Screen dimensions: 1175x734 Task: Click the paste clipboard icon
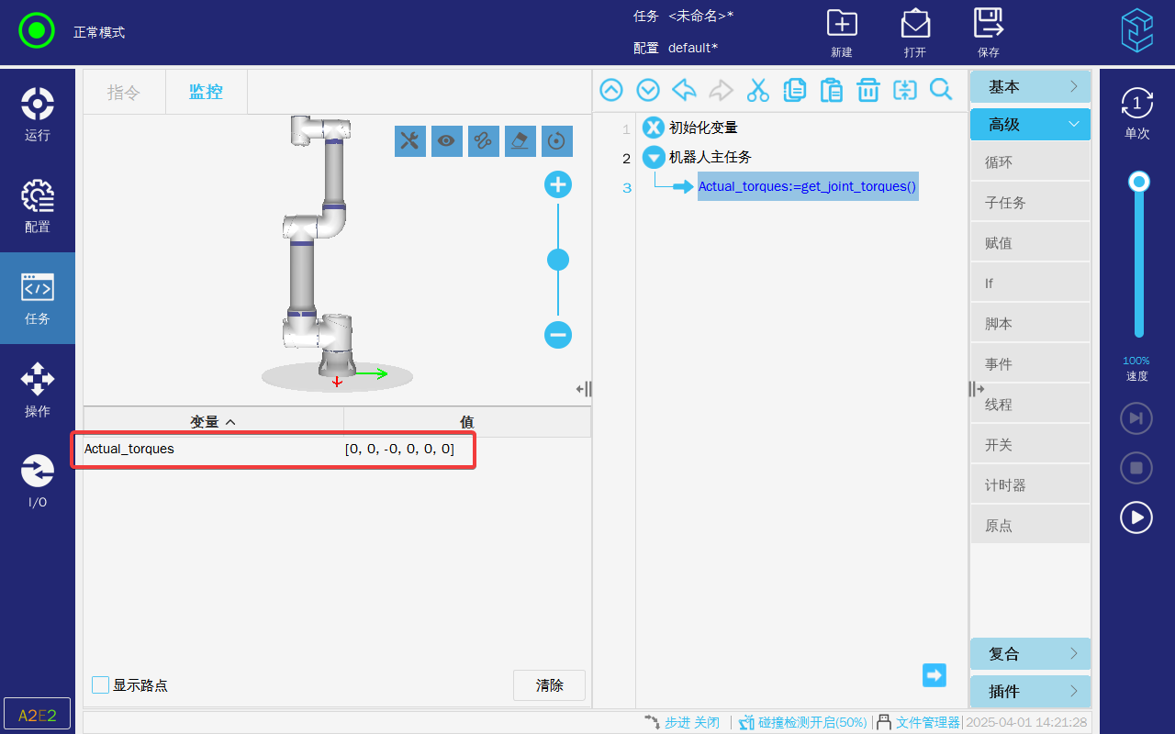831,90
